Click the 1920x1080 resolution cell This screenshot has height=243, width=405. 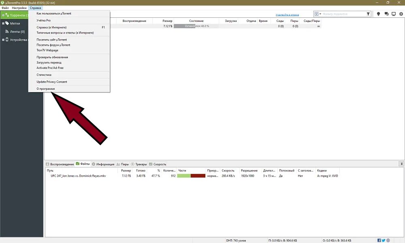[x=247, y=176]
